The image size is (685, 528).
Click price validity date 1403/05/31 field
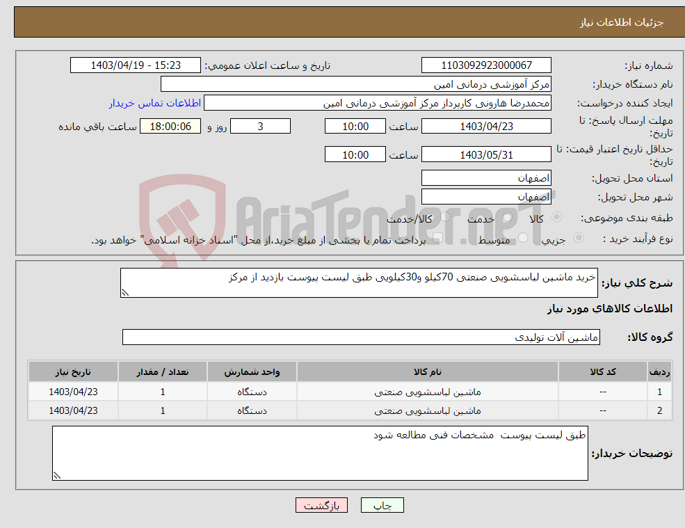pos(486,154)
